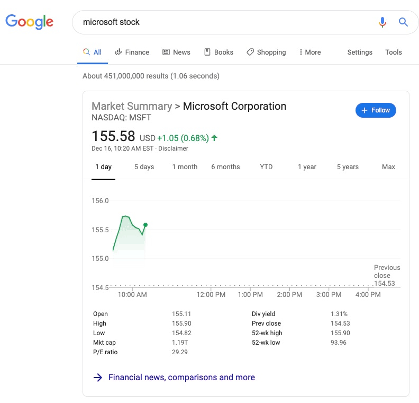
Task: Switch chart to 6 months
Action: (225, 167)
